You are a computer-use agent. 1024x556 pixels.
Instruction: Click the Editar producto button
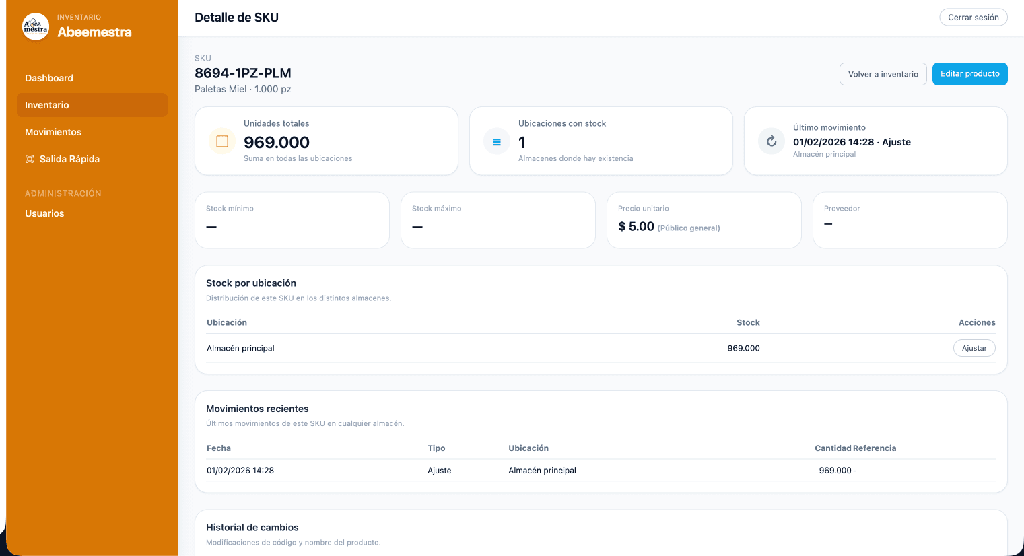(969, 74)
